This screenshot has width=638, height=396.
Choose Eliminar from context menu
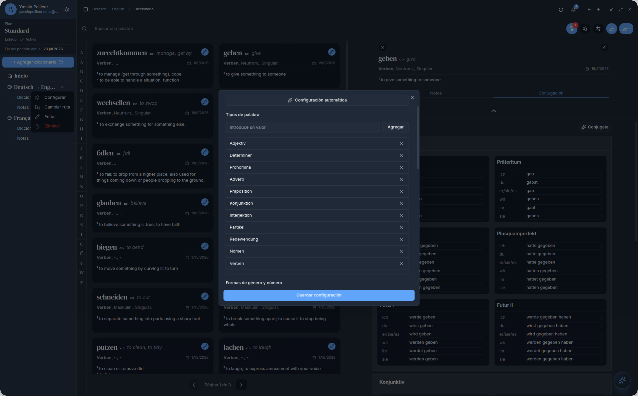pyautogui.click(x=52, y=126)
